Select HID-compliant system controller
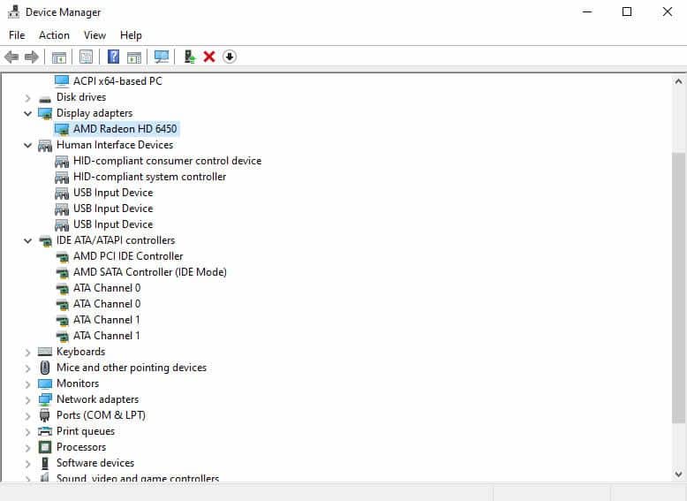This screenshot has width=687, height=501. (x=149, y=177)
